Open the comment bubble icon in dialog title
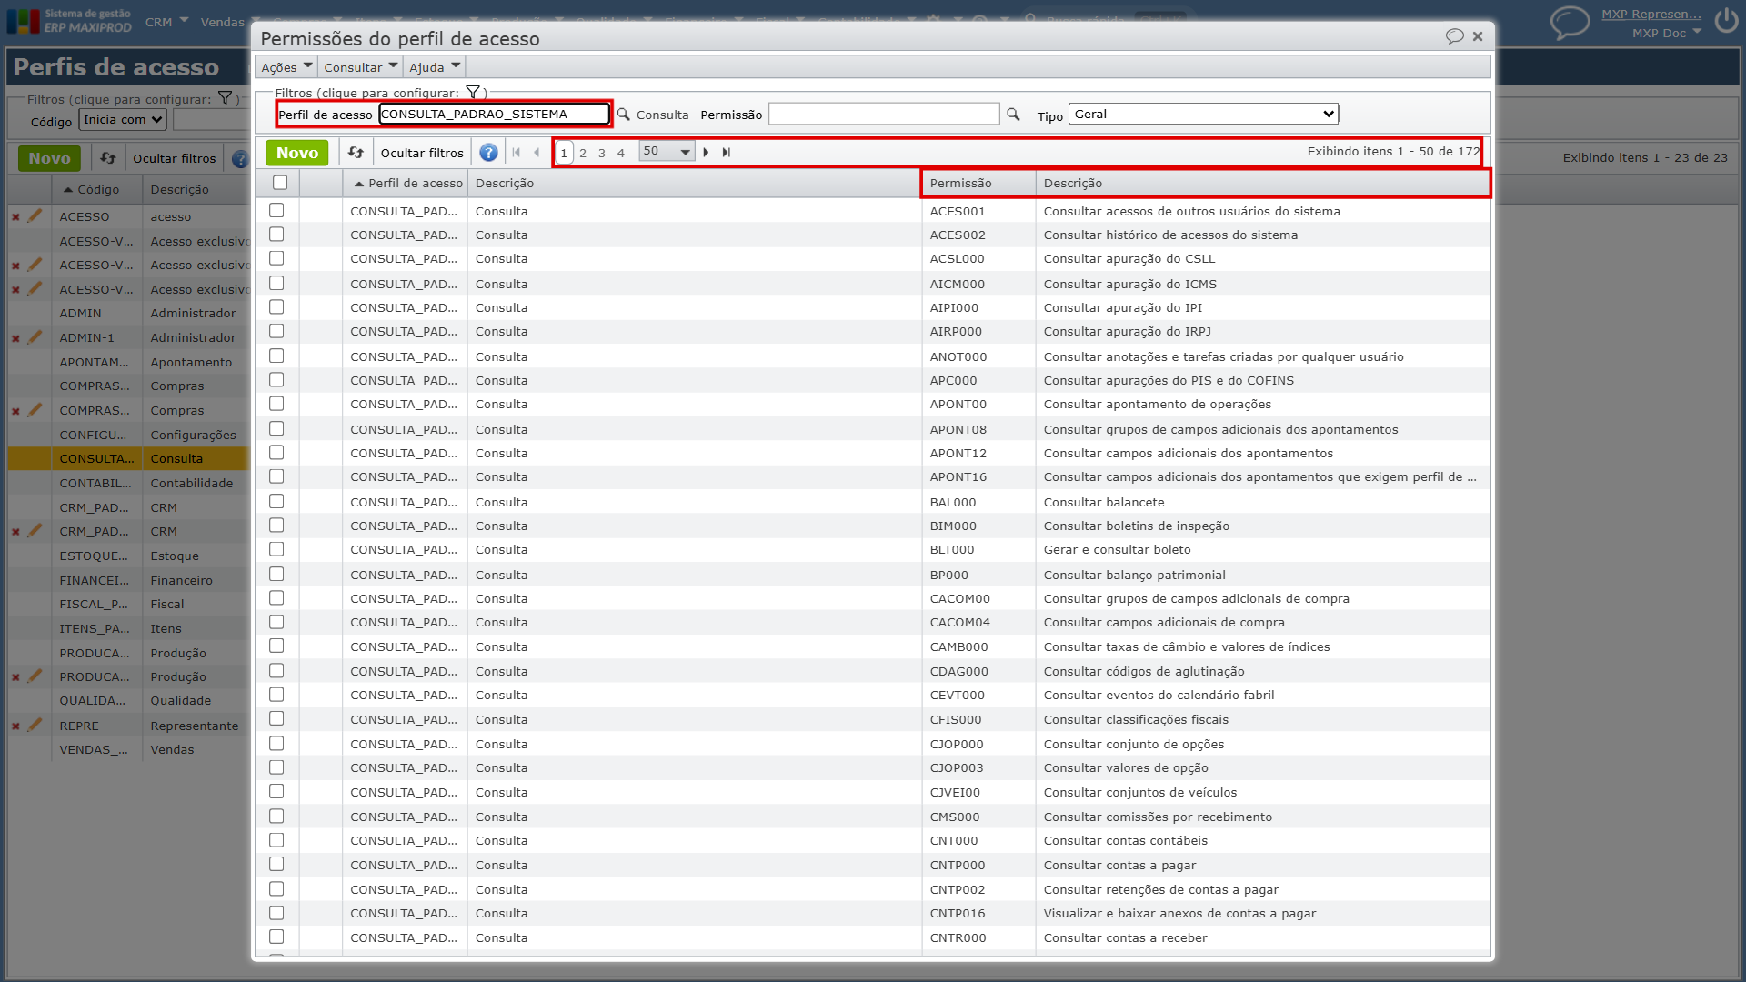The height and width of the screenshot is (982, 1746). pyautogui.click(x=1454, y=36)
